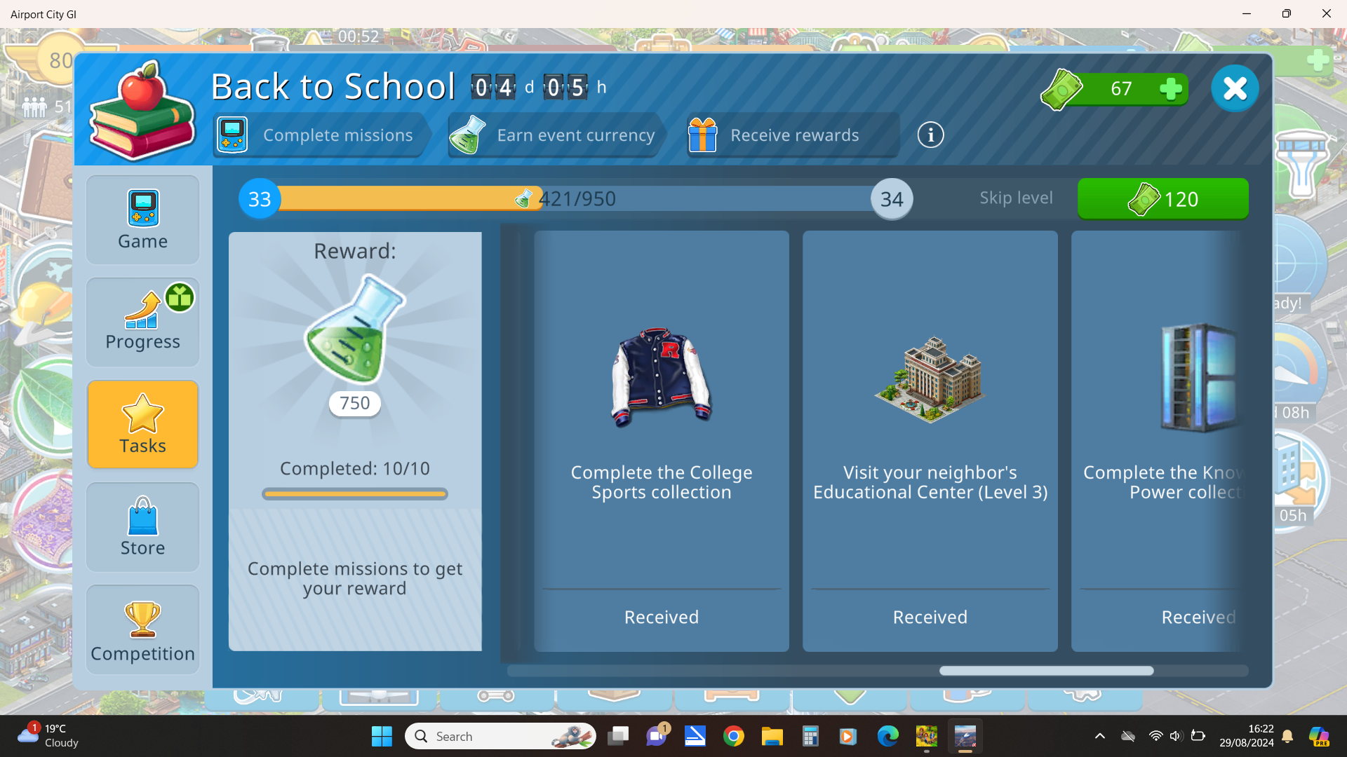Show hidden system tray icons

pyautogui.click(x=1099, y=736)
